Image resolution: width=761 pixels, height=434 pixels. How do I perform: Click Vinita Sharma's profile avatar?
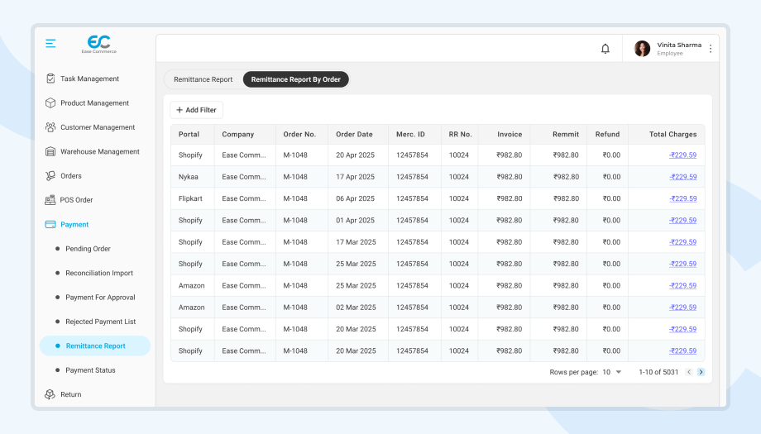click(642, 49)
